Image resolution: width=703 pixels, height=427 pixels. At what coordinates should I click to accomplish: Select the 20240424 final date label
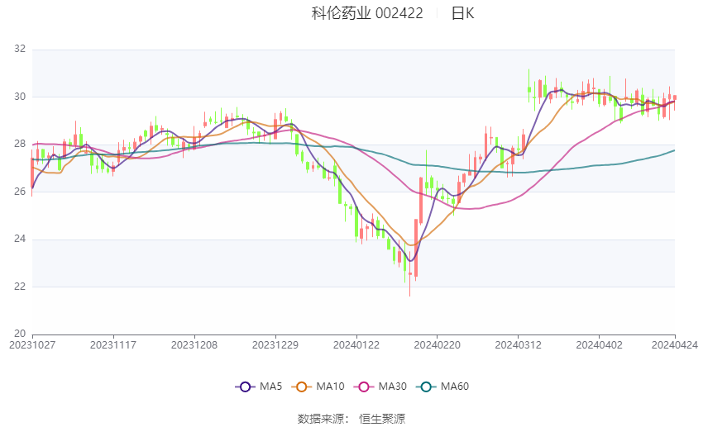click(x=675, y=345)
